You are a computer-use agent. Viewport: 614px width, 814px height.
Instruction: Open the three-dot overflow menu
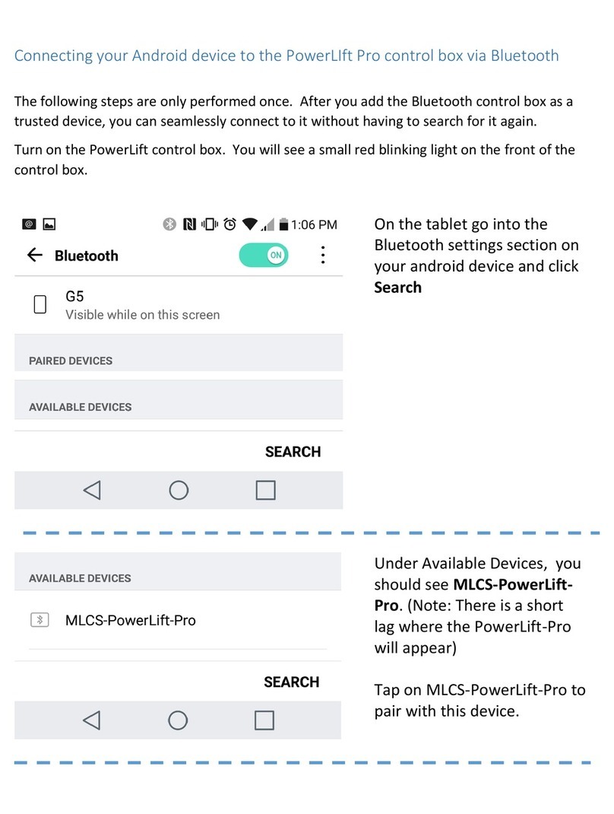click(322, 255)
